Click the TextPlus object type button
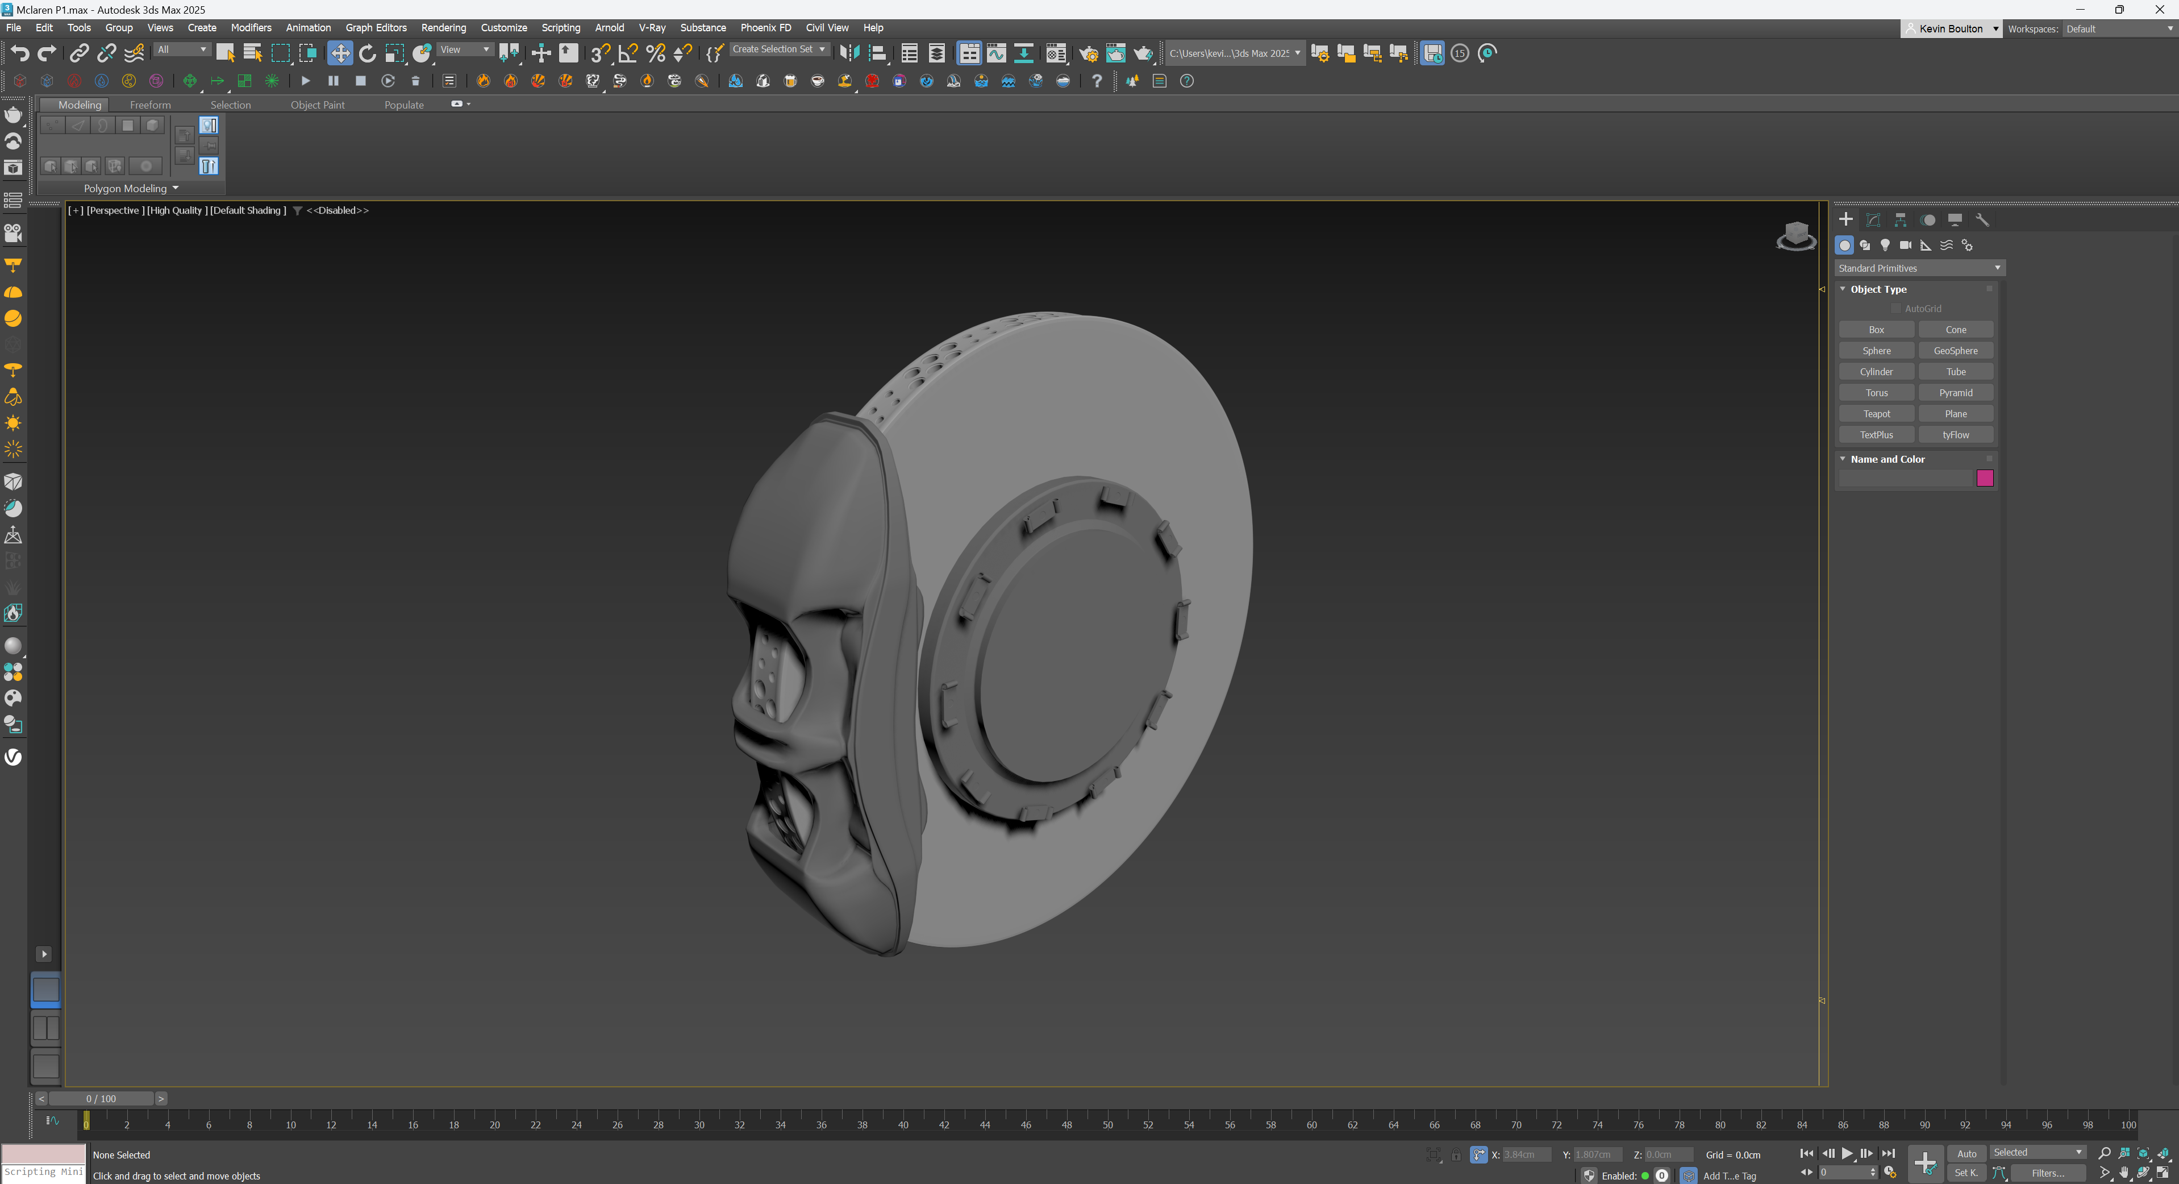Viewport: 2179px width, 1184px height. tap(1876, 435)
